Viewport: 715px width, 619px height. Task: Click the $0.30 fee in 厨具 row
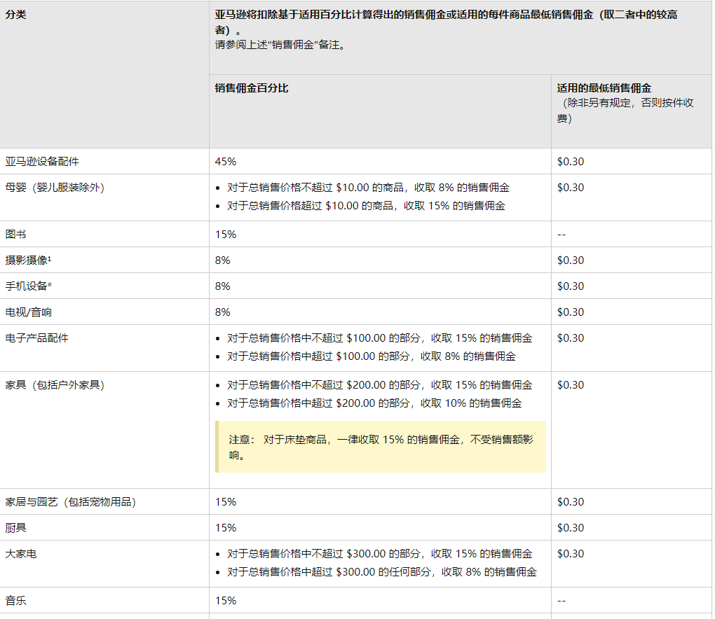point(571,528)
